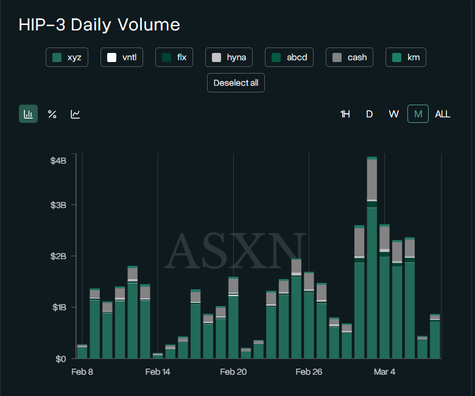Show ALL time range

[x=443, y=114]
